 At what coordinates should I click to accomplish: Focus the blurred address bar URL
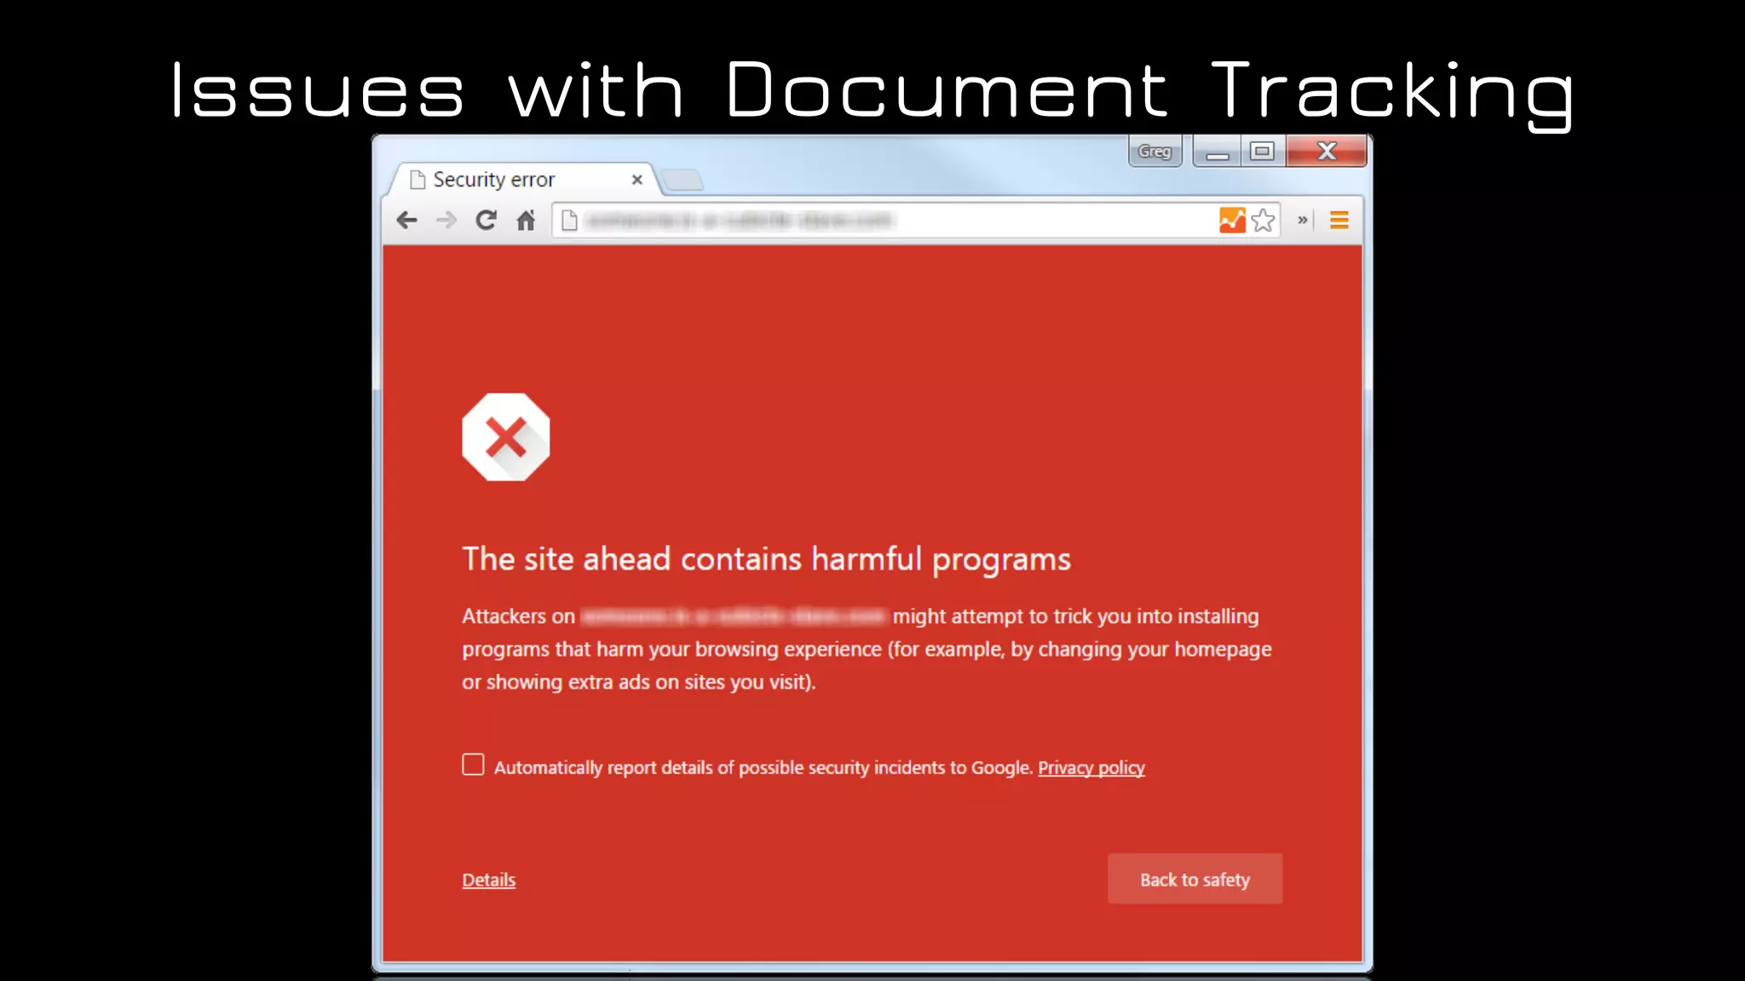coord(740,221)
